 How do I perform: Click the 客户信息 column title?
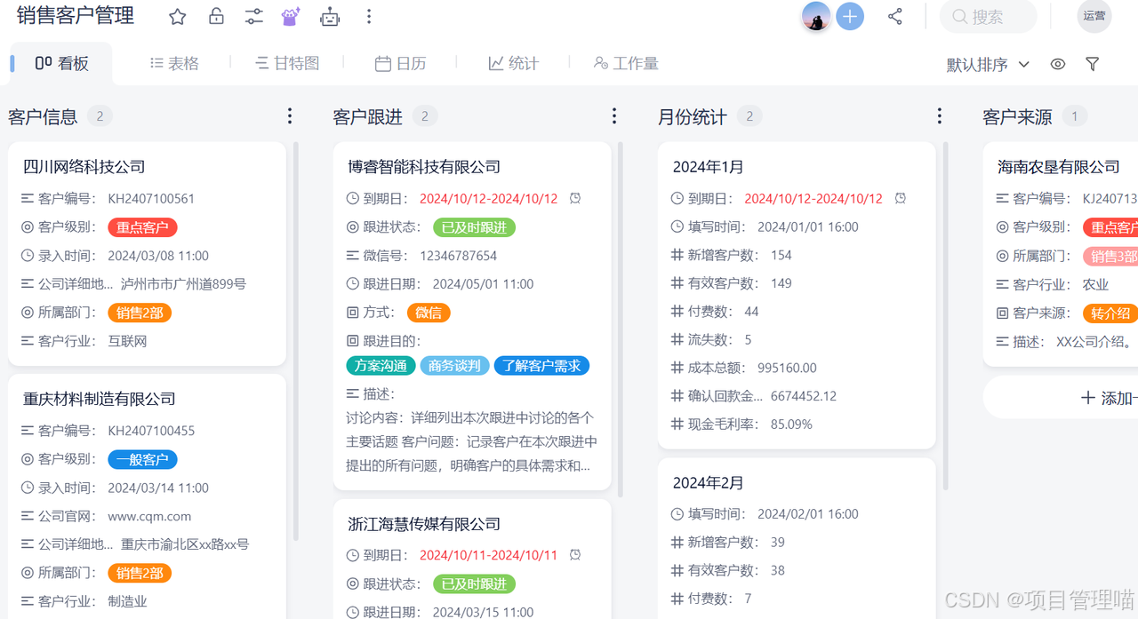tap(43, 116)
